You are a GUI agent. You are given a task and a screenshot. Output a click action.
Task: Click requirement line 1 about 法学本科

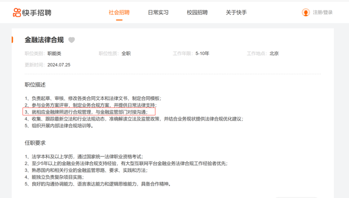click(x=84, y=157)
